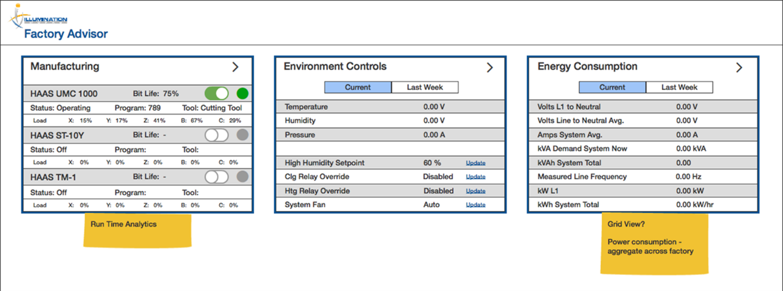Select the HAAS UMC 1000 machine name
This screenshot has height=291, width=783.
pos(64,94)
